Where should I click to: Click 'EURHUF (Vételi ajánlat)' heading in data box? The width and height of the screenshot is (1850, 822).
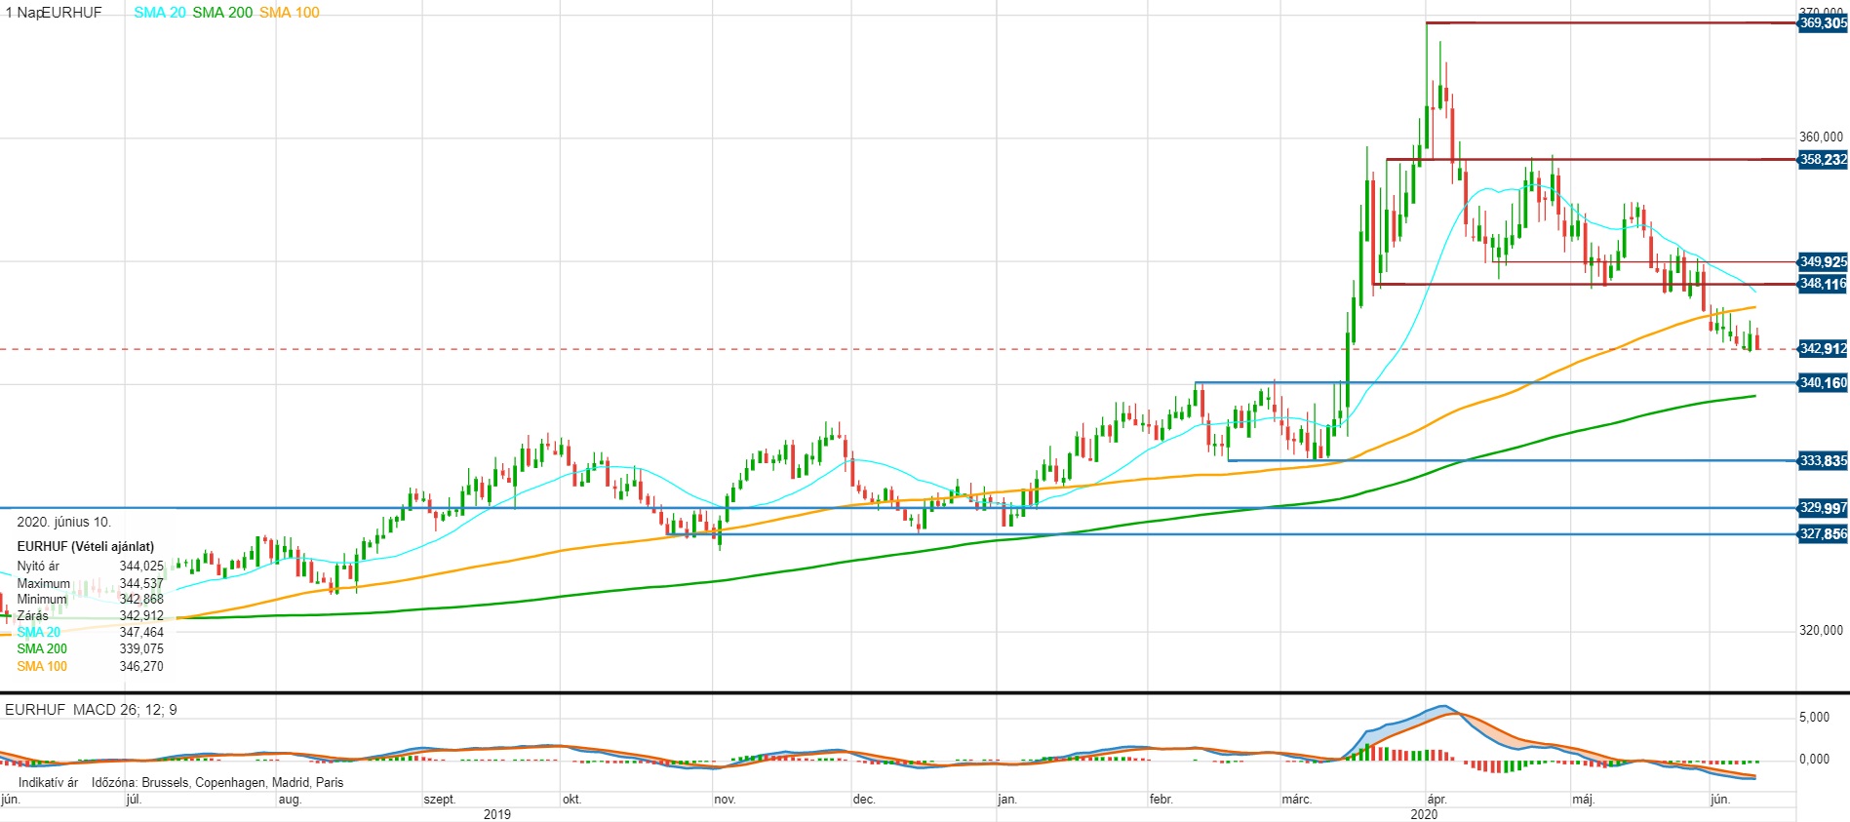pyautogui.click(x=86, y=546)
